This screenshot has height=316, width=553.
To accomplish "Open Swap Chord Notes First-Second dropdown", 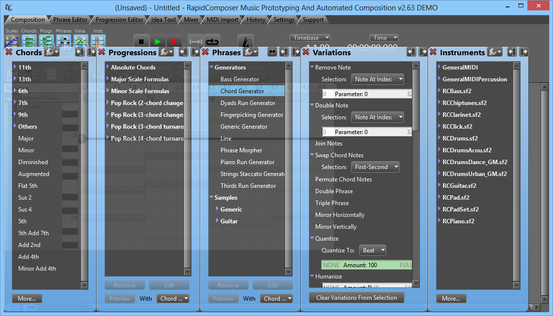I will pyautogui.click(x=375, y=167).
